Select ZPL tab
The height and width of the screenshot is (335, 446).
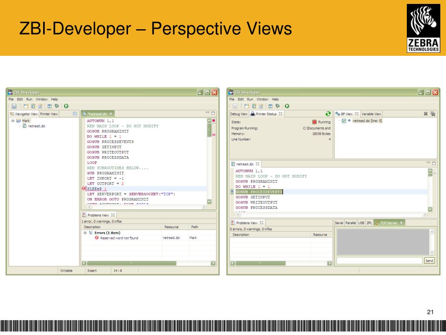(369, 223)
